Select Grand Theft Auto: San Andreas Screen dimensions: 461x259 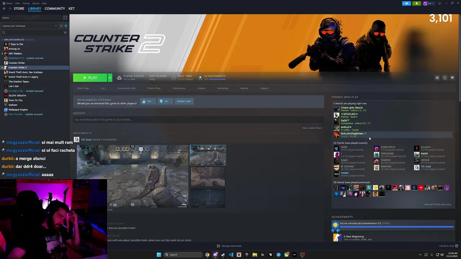pyautogui.click(x=26, y=72)
